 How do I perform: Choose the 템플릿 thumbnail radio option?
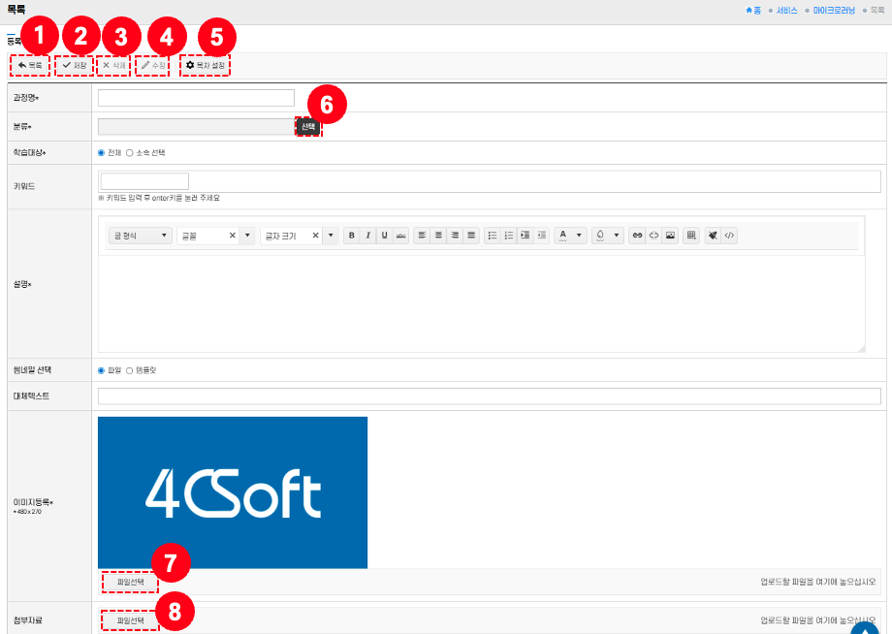click(x=130, y=370)
